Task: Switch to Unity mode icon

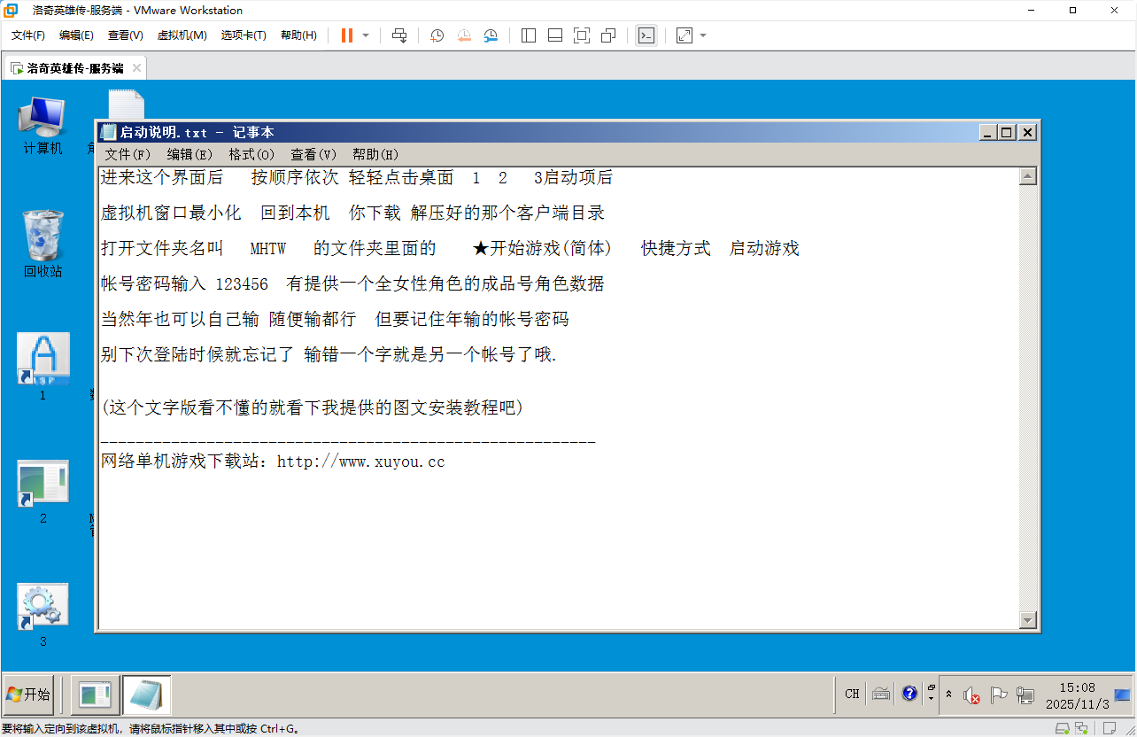Action: tap(608, 35)
